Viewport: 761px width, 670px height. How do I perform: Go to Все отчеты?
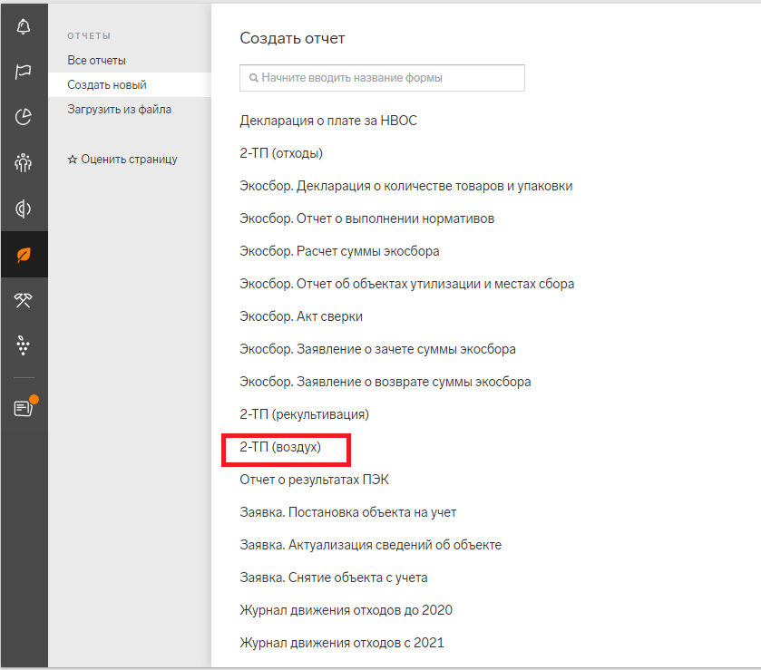[x=96, y=61]
